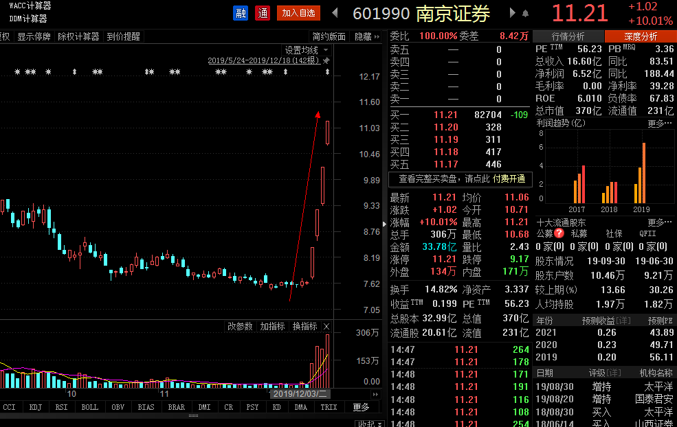Click stock name 南京证券

pos(452,14)
